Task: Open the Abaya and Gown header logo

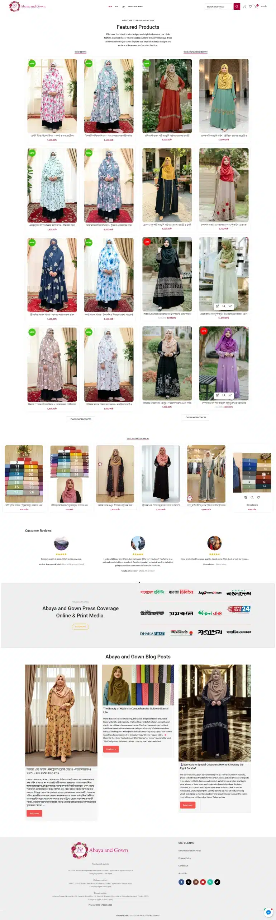Action: [27, 6]
